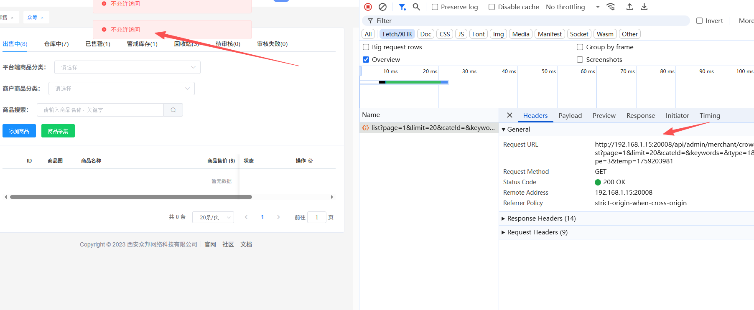Close the request details panel
This screenshot has width=754, height=310.
click(509, 115)
